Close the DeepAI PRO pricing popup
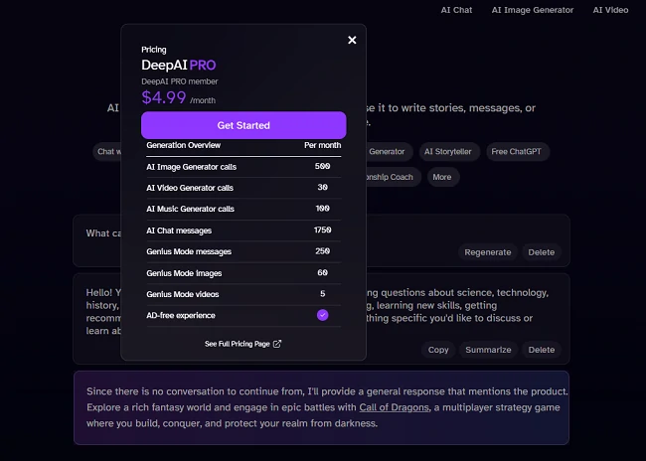Screen dimensions: 646x461 point(352,40)
